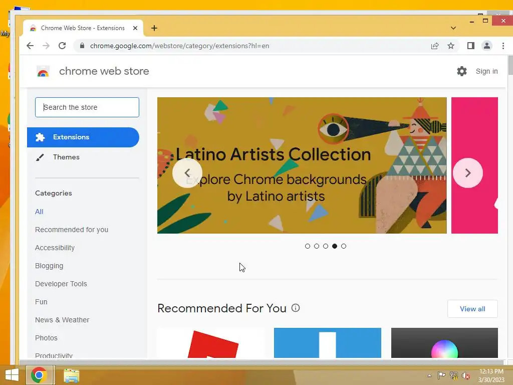The height and width of the screenshot is (385, 513).
Task: Show next carousel slide
Action: pos(468,173)
